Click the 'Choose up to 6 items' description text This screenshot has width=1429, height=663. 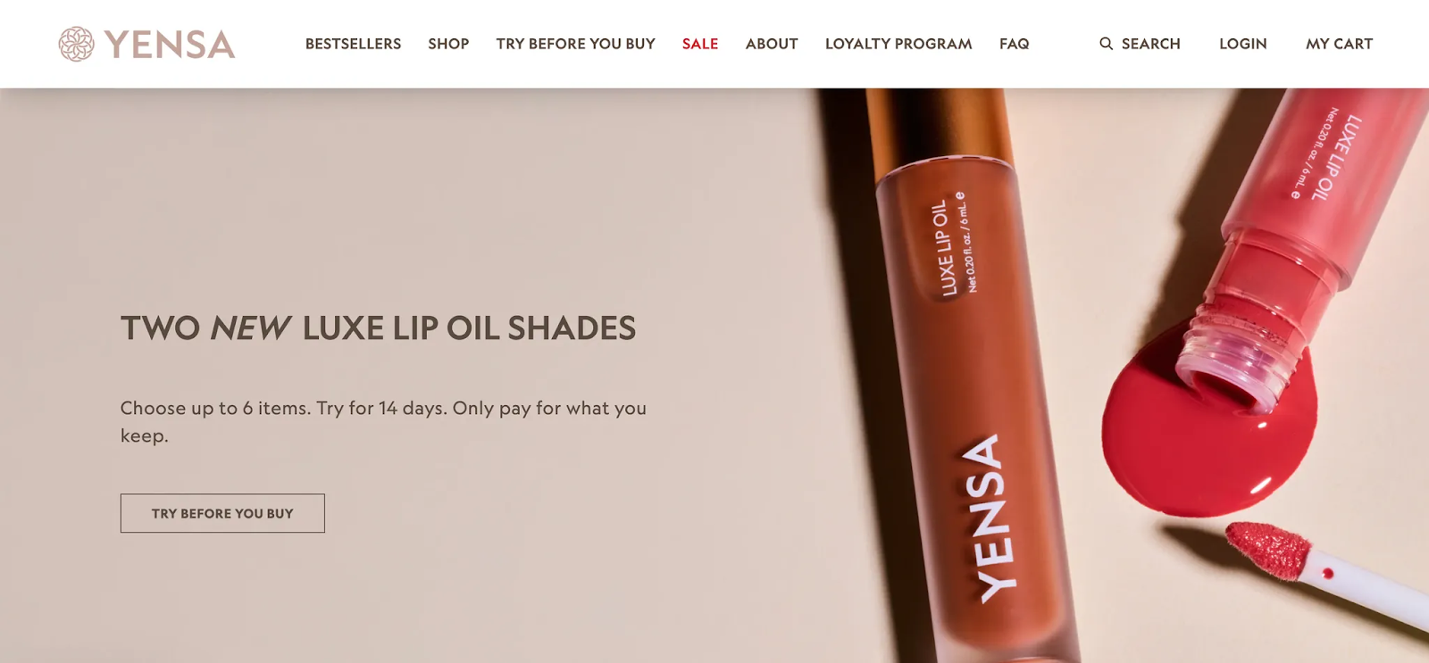click(383, 421)
